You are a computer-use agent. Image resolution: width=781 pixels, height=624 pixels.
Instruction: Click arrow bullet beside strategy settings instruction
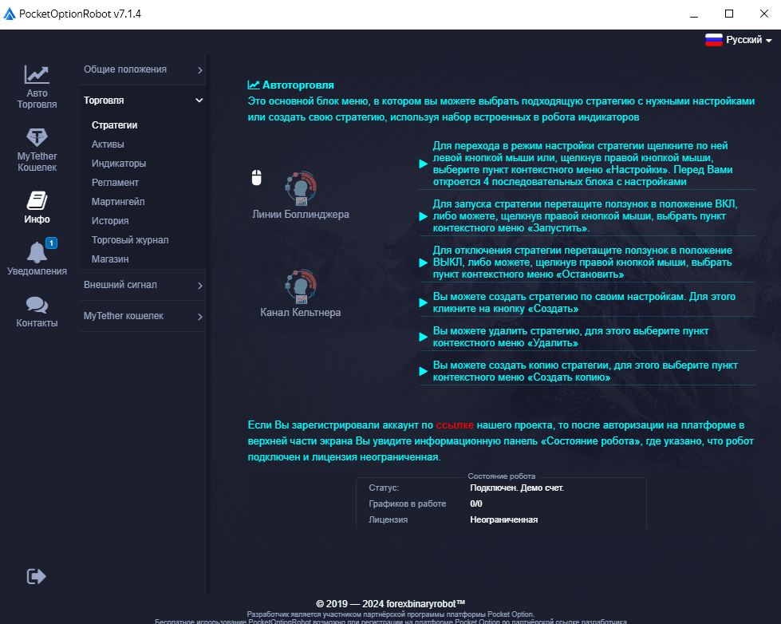[424, 164]
